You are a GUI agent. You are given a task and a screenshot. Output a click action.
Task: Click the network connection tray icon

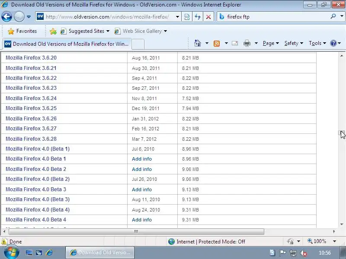pos(293,253)
